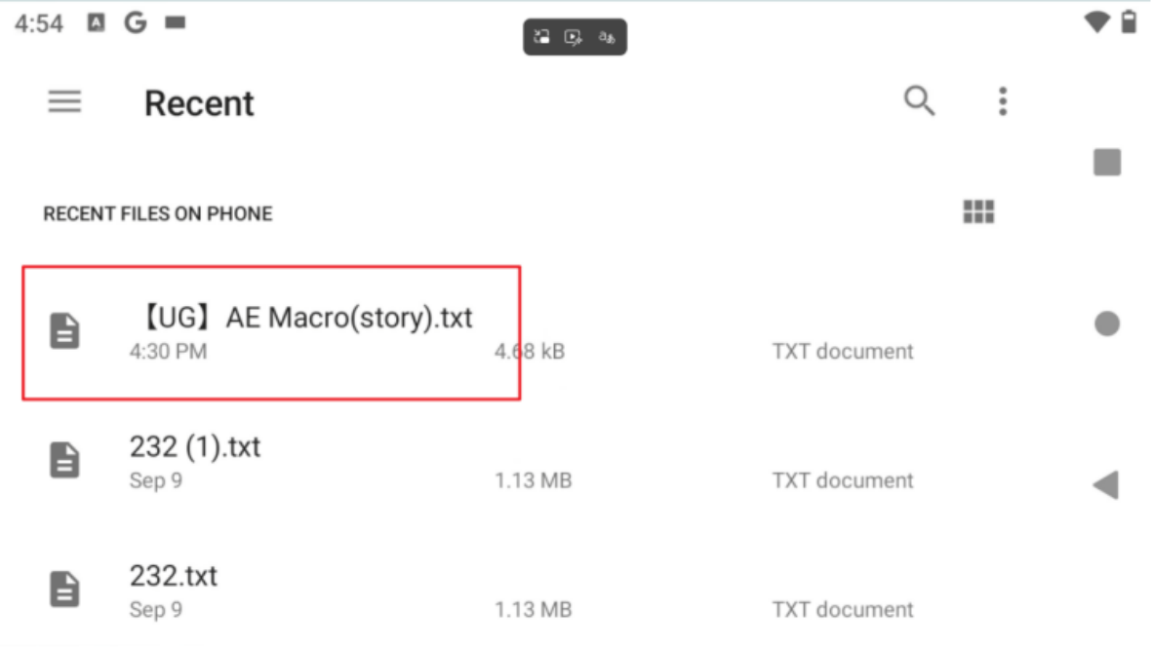
Task: Click document icon beside AE Macro(story).txt
Action: coord(64,331)
